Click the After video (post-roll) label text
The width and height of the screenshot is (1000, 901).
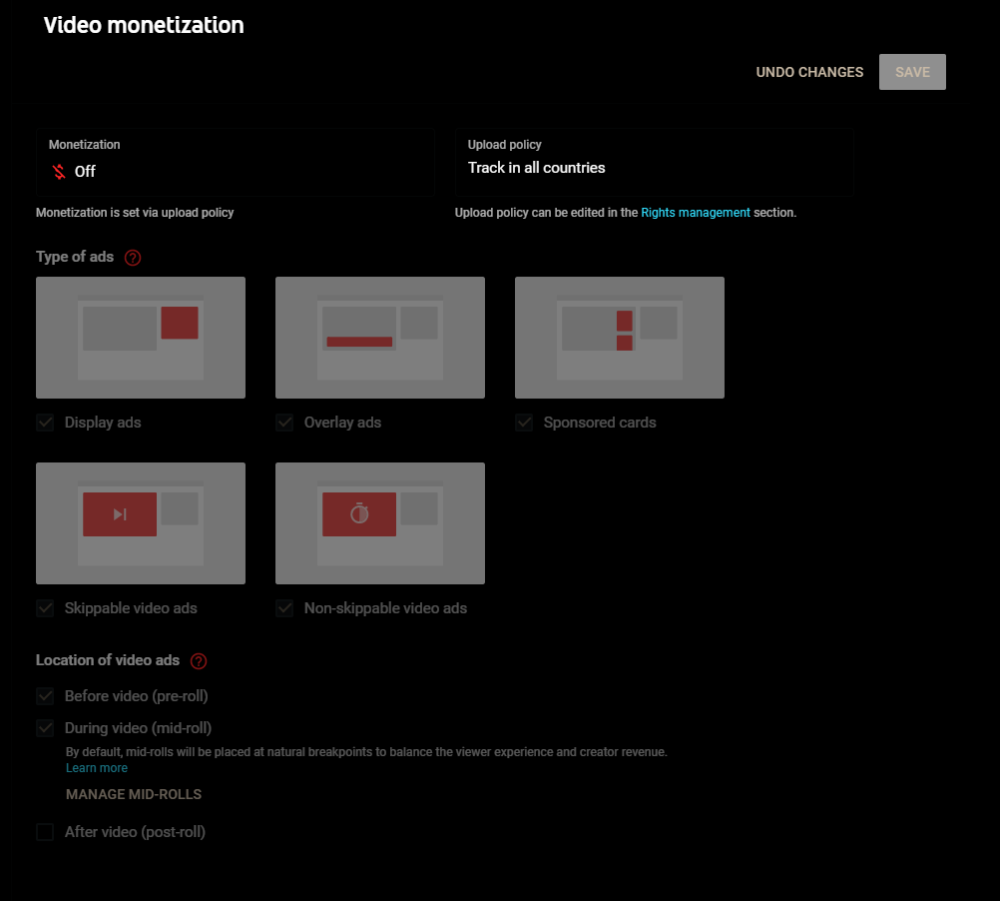pyautogui.click(x=135, y=832)
